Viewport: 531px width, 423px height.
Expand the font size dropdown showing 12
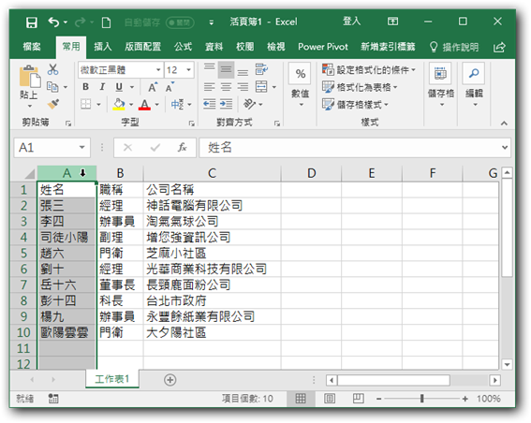pyautogui.click(x=188, y=70)
